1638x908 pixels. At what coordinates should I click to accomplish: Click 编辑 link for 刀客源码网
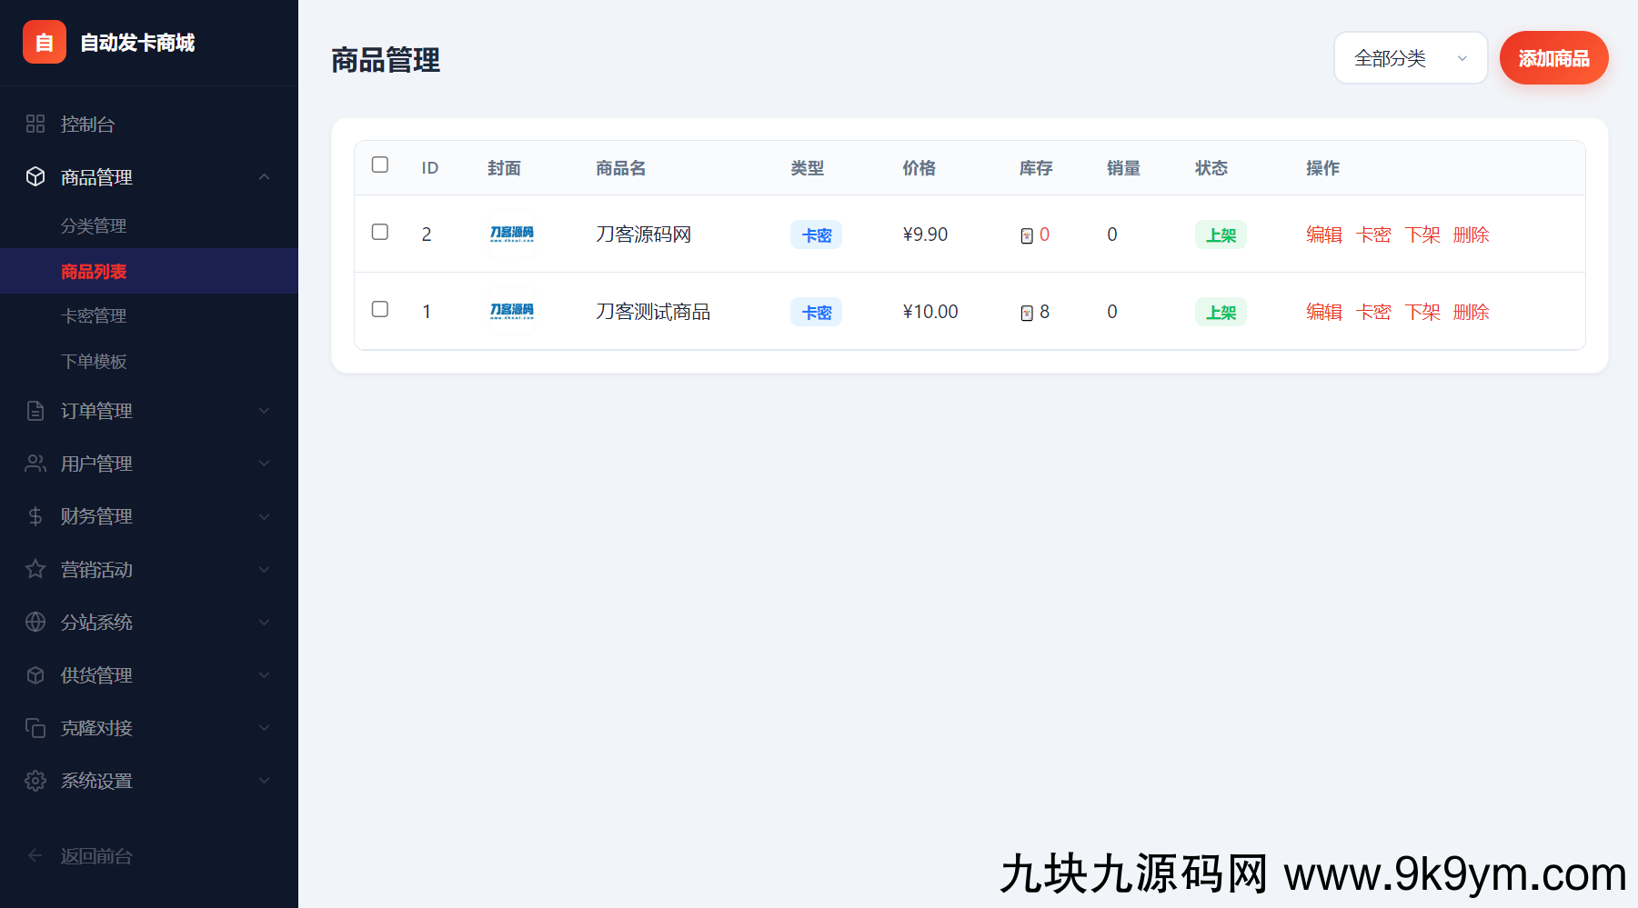coord(1323,234)
